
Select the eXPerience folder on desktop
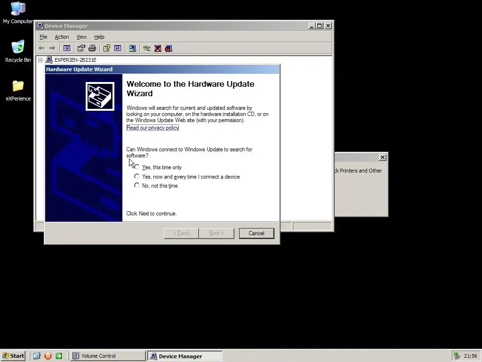(18, 90)
